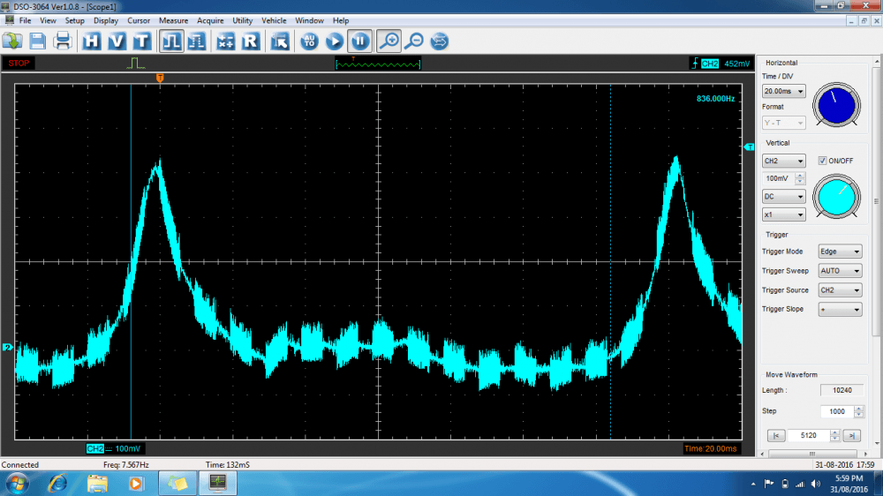Click the Zoom in magnifier icon
Image resolution: width=883 pixels, height=496 pixels.
pos(388,41)
